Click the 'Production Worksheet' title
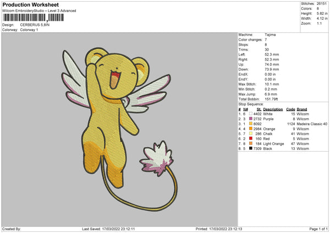Image resolution: width=330 pixels, height=233 pixels. [30, 4]
